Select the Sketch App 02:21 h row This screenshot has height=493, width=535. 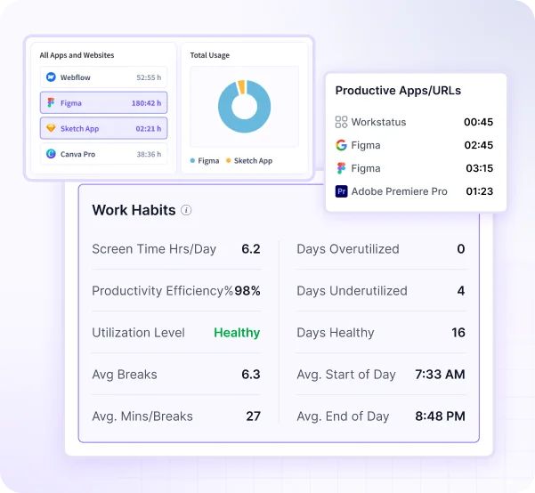pos(104,128)
